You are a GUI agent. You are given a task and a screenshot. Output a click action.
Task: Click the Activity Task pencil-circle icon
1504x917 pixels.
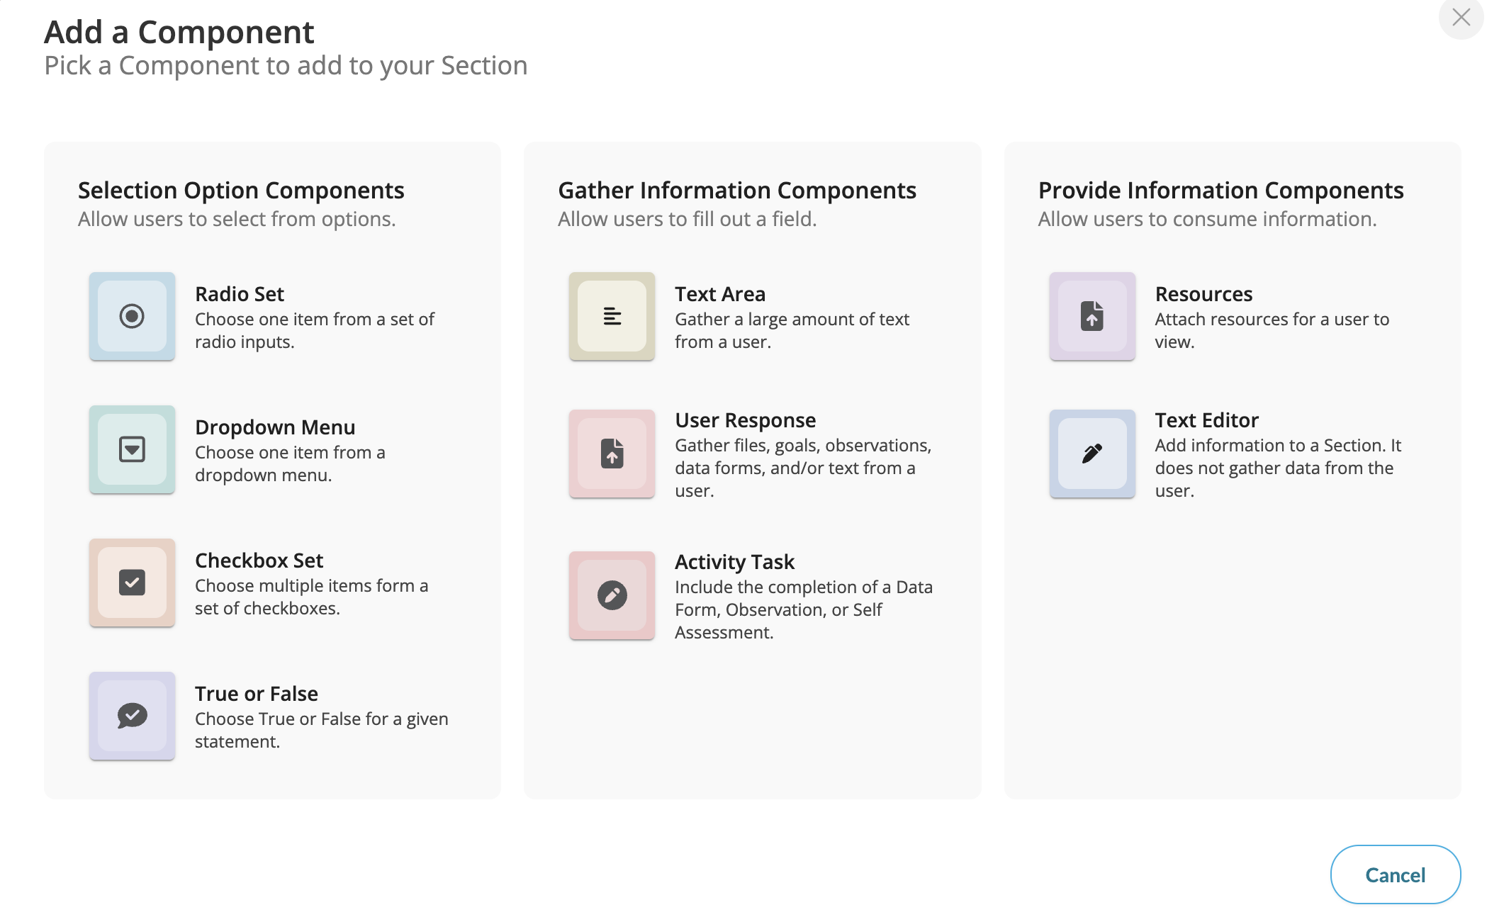point(612,595)
